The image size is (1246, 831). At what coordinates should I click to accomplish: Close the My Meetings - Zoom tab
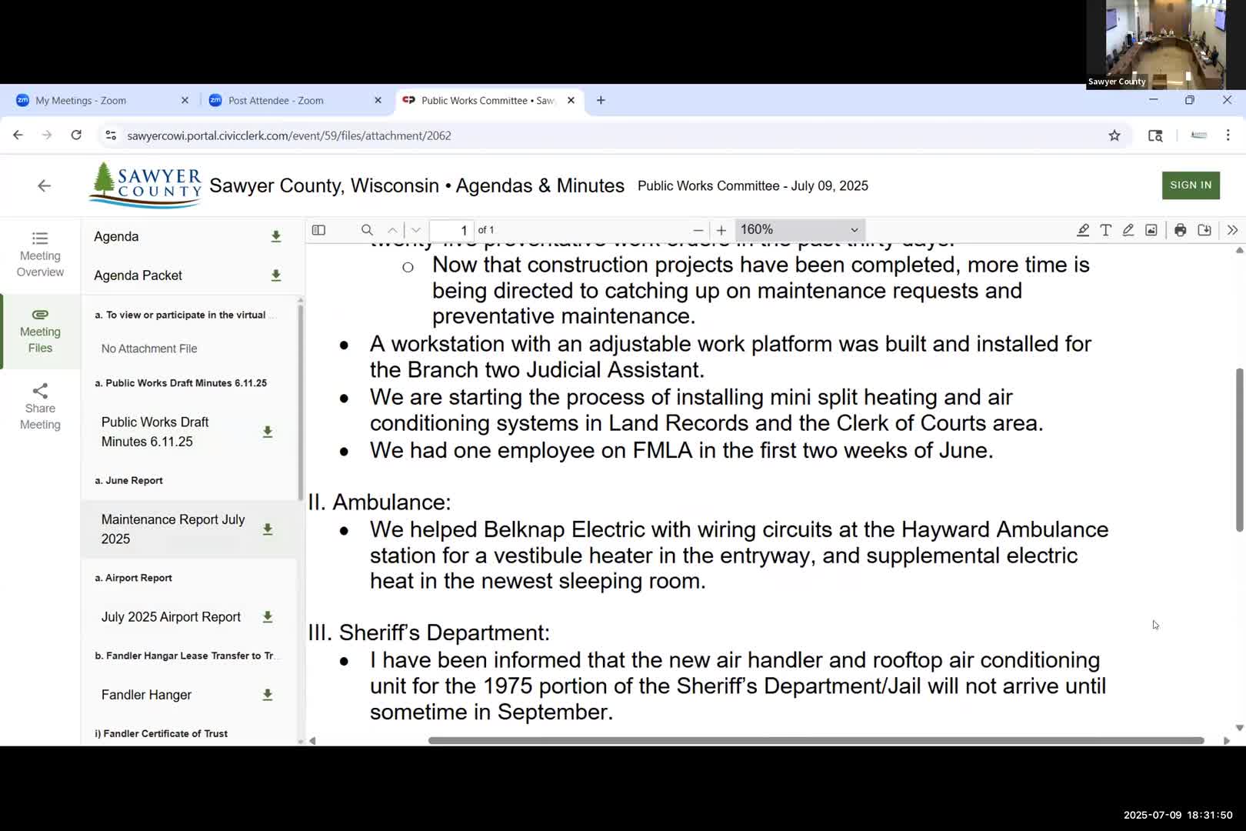185,101
